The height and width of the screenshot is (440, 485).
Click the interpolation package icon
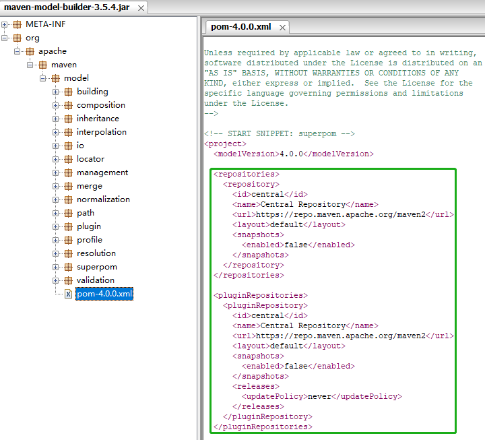tap(68, 133)
